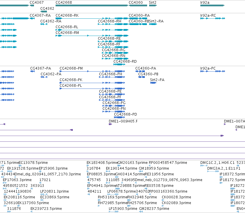
Task: Click the EK208116.5prime EST label
Action: [19, 197]
